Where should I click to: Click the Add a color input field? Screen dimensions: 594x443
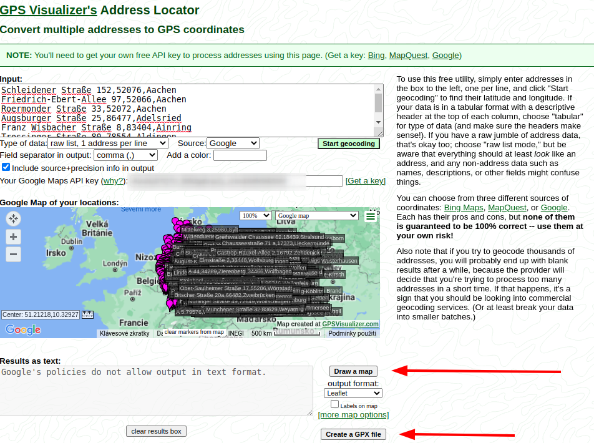click(240, 155)
